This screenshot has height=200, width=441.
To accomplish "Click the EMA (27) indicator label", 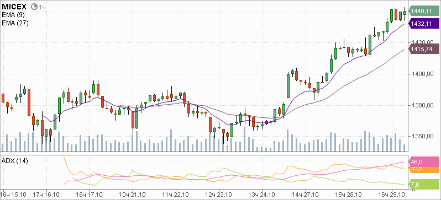I will (x=15, y=23).
